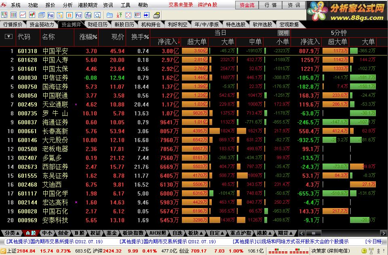Viewport: 388px width, 255px height.
Task: Click the 长春高新 stock name
Action: [55, 131]
